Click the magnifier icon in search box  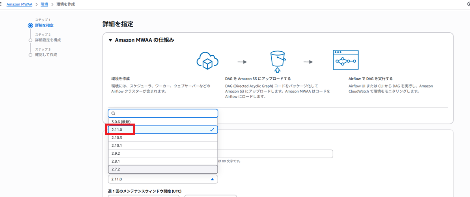(x=113, y=114)
